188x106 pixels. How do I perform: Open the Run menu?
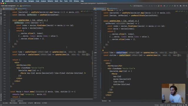61,1
